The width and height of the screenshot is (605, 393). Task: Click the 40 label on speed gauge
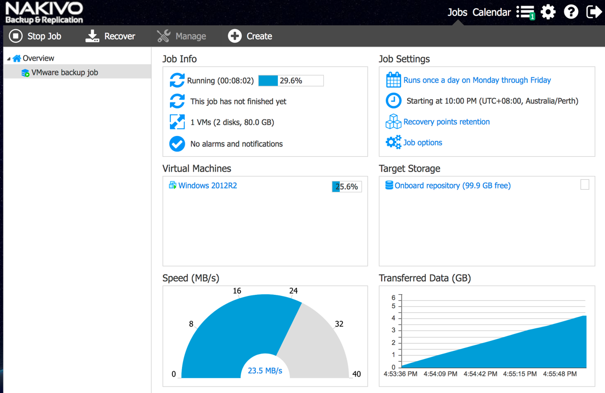pyautogui.click(x=357, y=374)
